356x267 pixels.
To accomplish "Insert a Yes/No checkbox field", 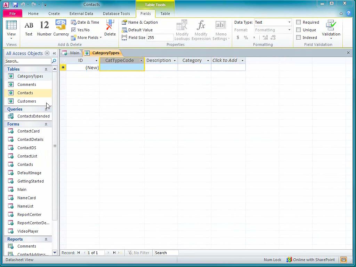I will (x=80, y=30).
